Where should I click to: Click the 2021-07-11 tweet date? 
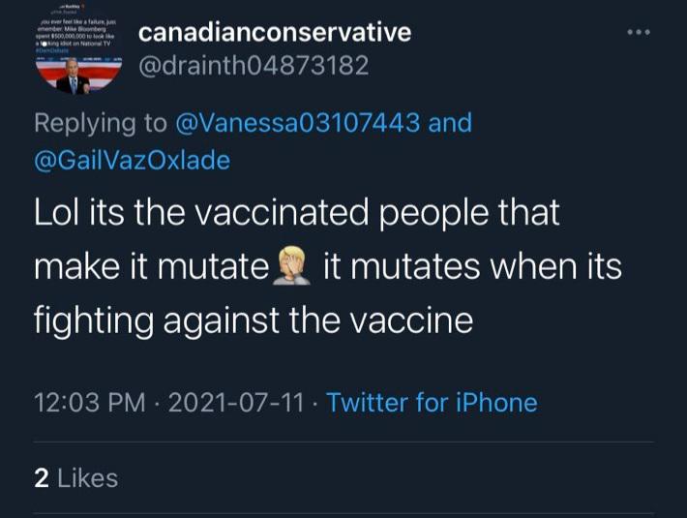237,402
